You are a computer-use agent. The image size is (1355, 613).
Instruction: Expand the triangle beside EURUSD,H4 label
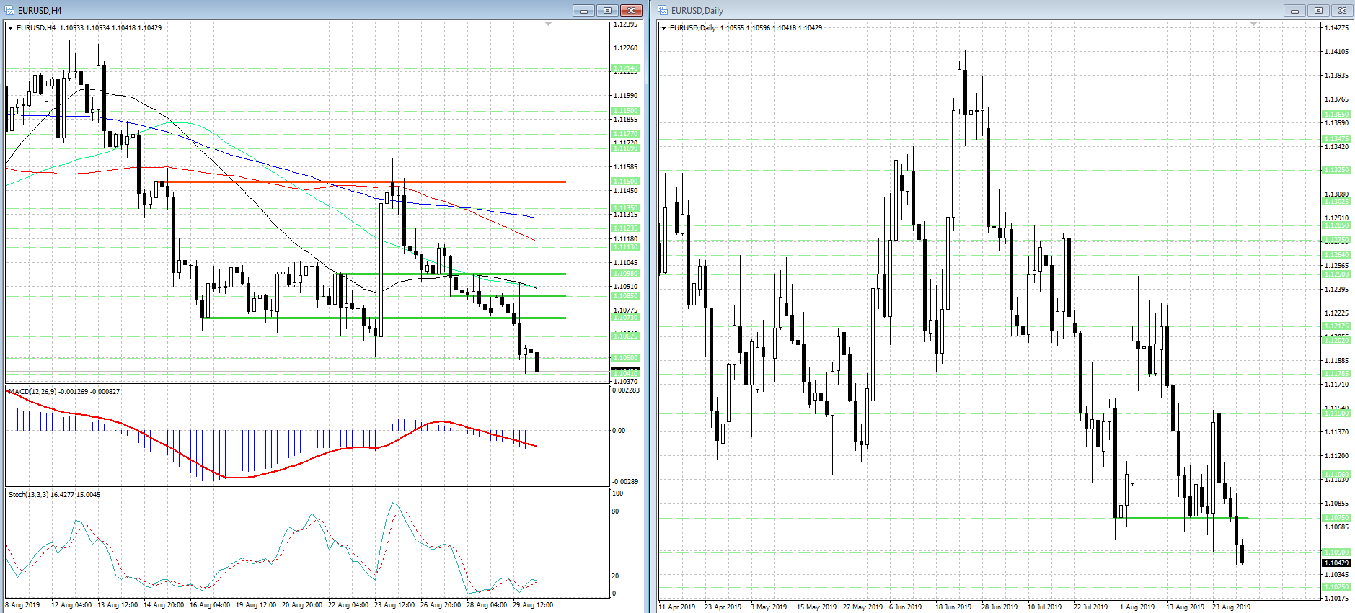point(11,28)
